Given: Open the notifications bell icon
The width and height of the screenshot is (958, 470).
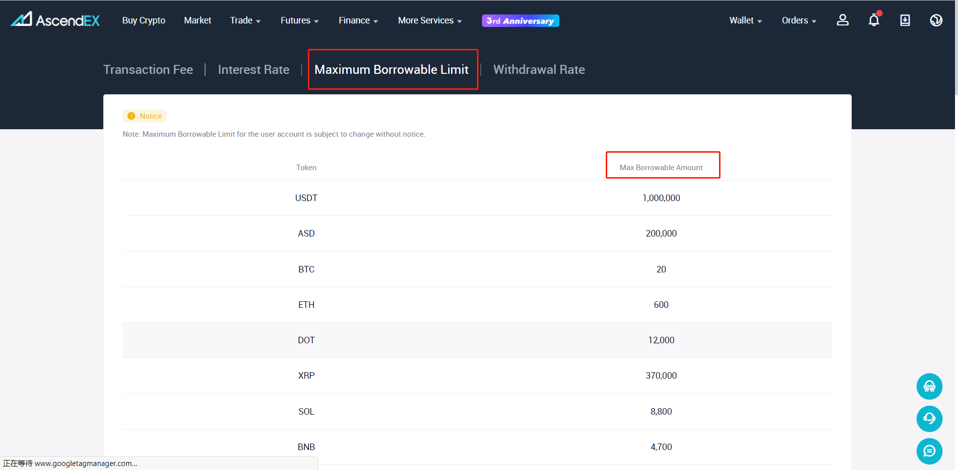Looking at the screenshot, I should 874,20.
